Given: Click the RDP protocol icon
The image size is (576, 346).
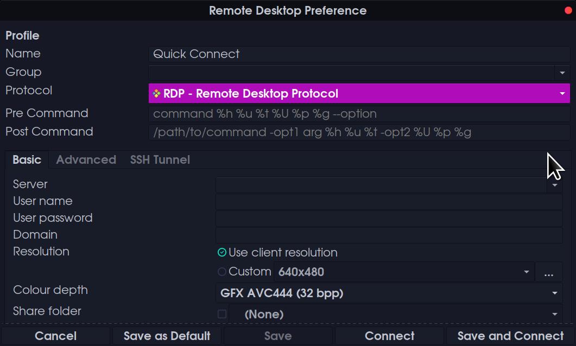Looking at the screenshot, I should [156, 93].
